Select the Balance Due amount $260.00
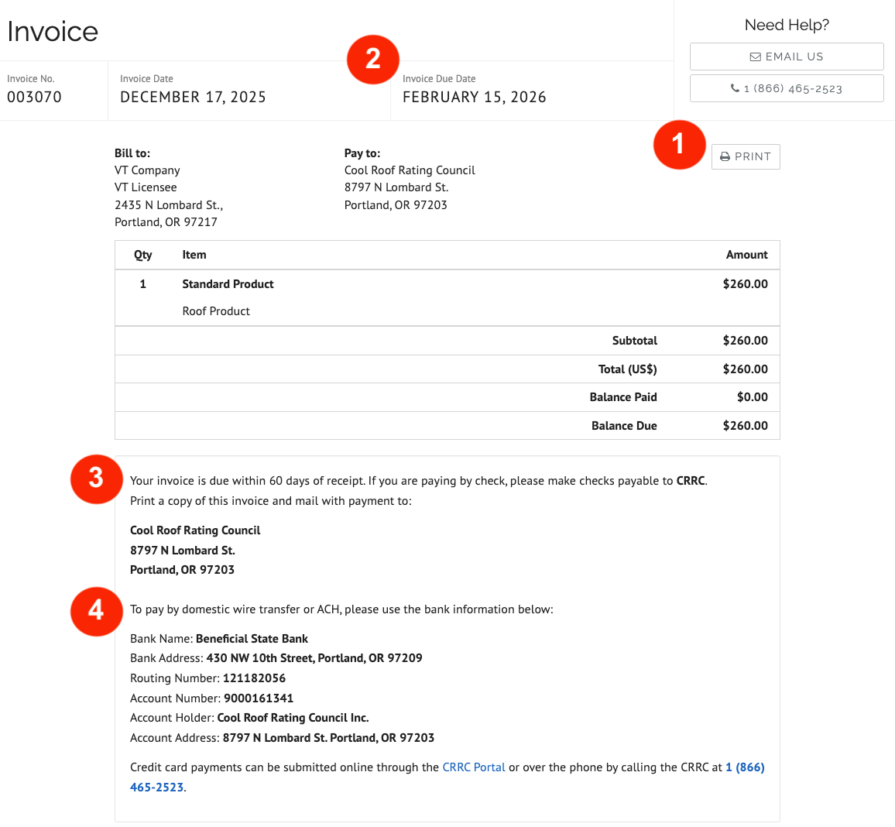The width and height of the screenshot is (895, 827). tap(746, 425)
